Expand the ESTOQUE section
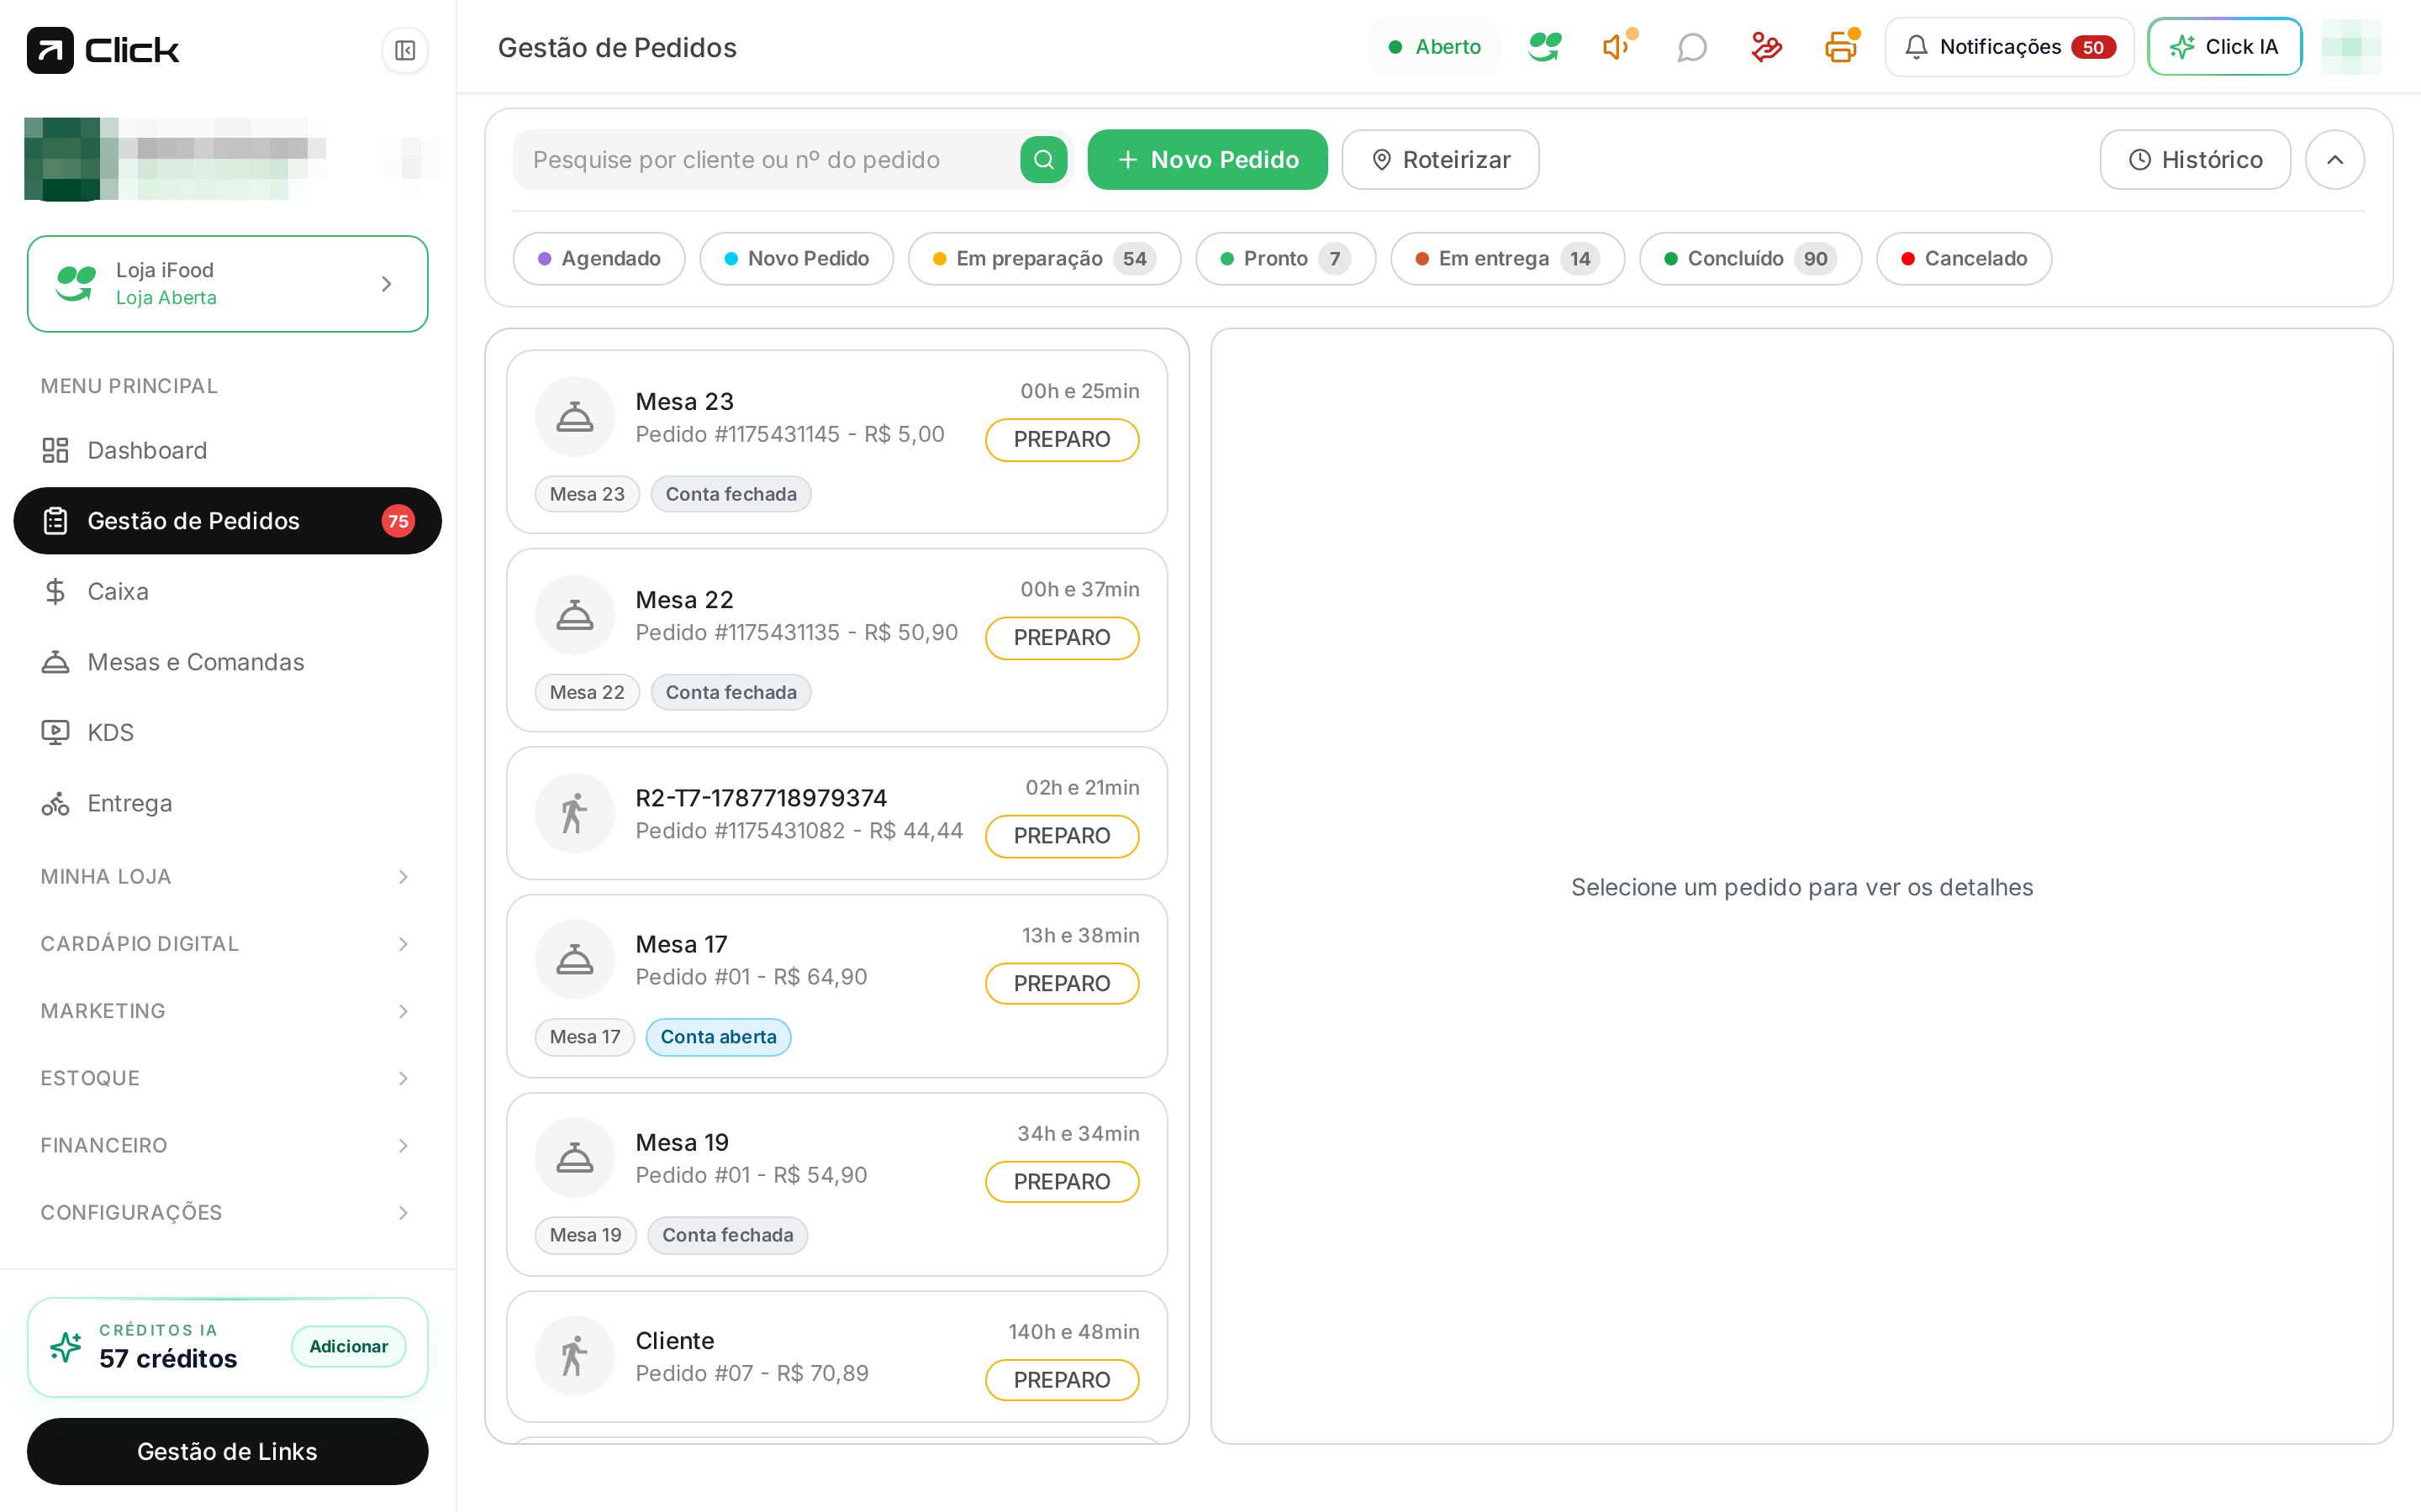The height and width of the screenshot is (1512, 2421). (227, 1078)
